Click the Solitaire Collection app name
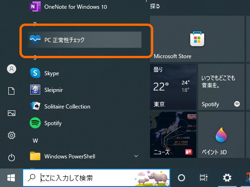This screenshot has height=187, width=250. pos(67,107)
